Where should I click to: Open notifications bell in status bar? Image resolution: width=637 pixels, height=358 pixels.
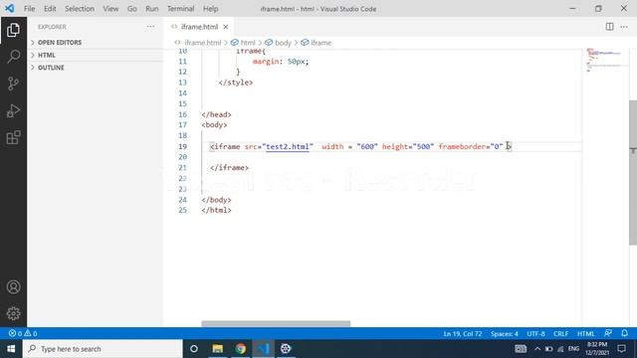click(x=624, y=333)
